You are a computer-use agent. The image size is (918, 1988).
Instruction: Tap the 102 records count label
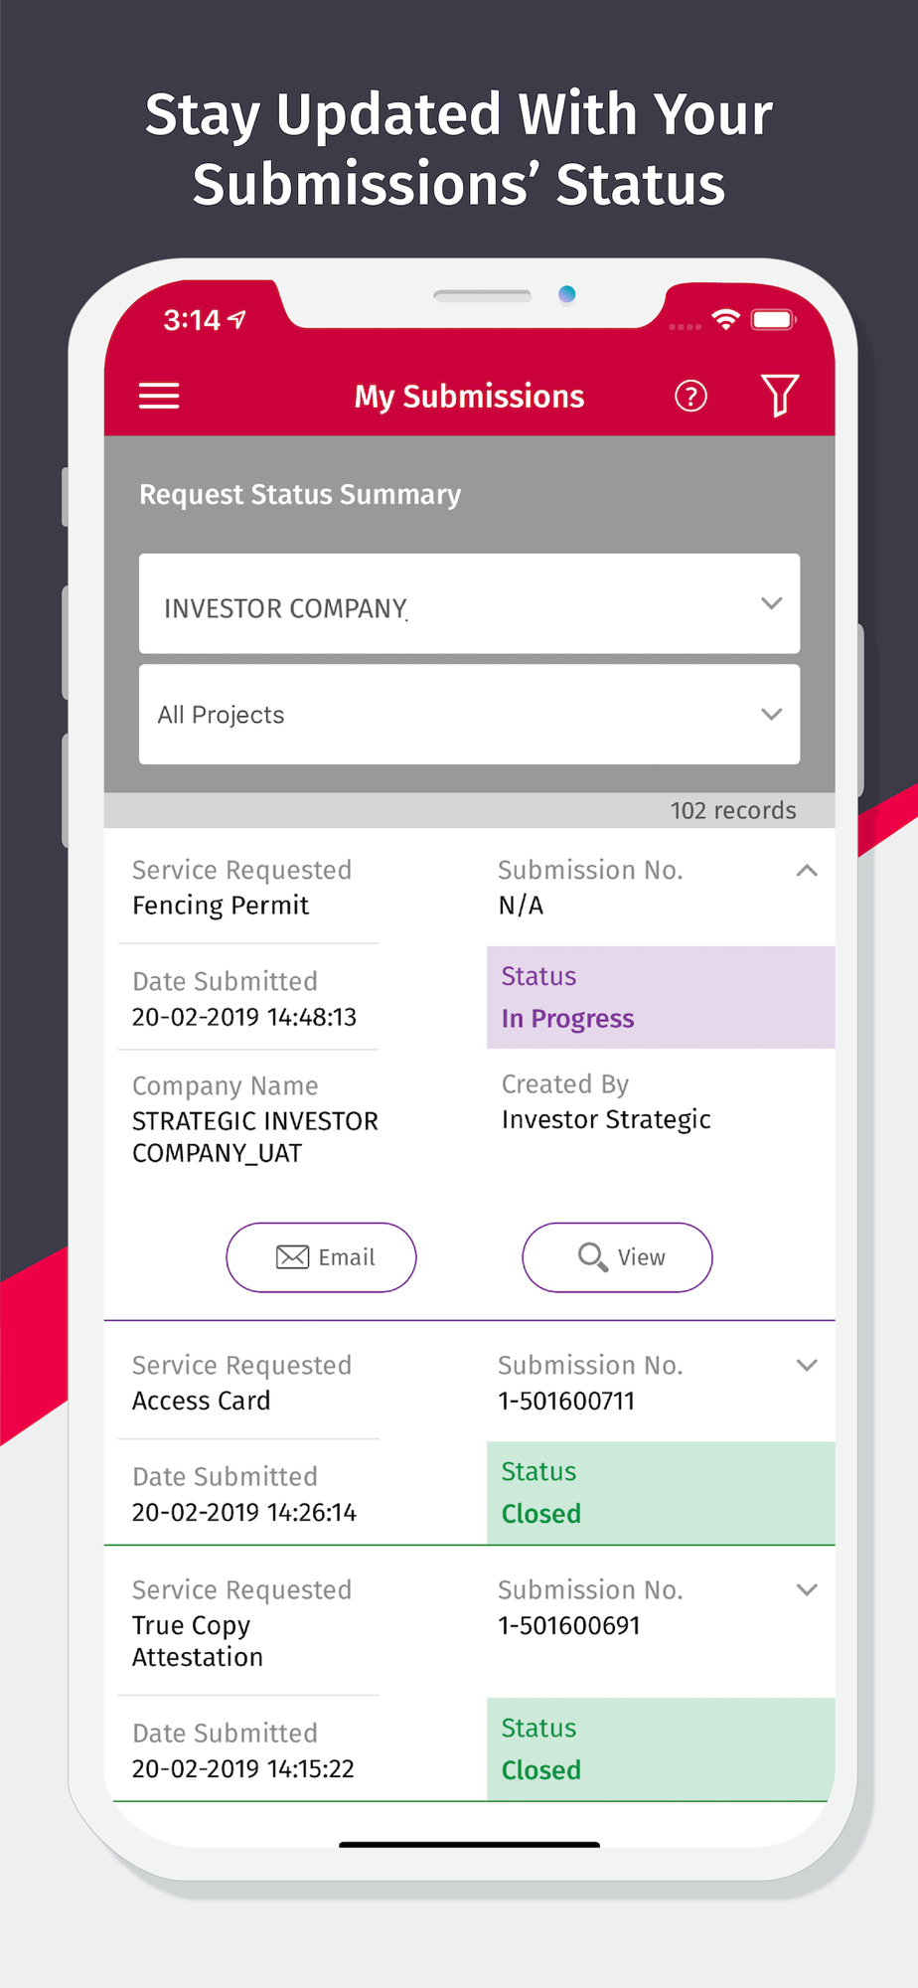point(732,810)
